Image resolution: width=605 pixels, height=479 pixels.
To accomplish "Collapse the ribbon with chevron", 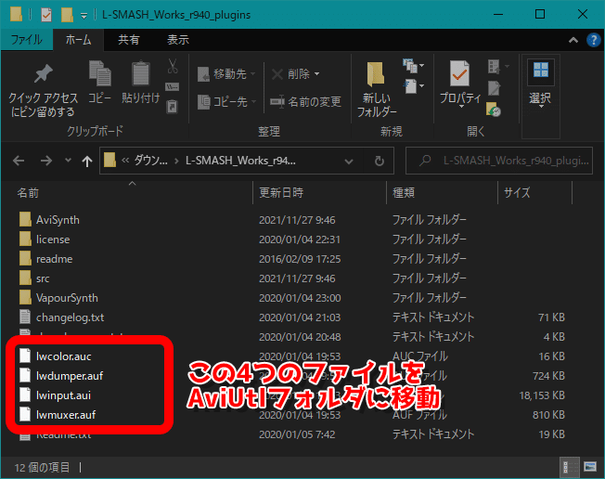I will tap(573, 40).
